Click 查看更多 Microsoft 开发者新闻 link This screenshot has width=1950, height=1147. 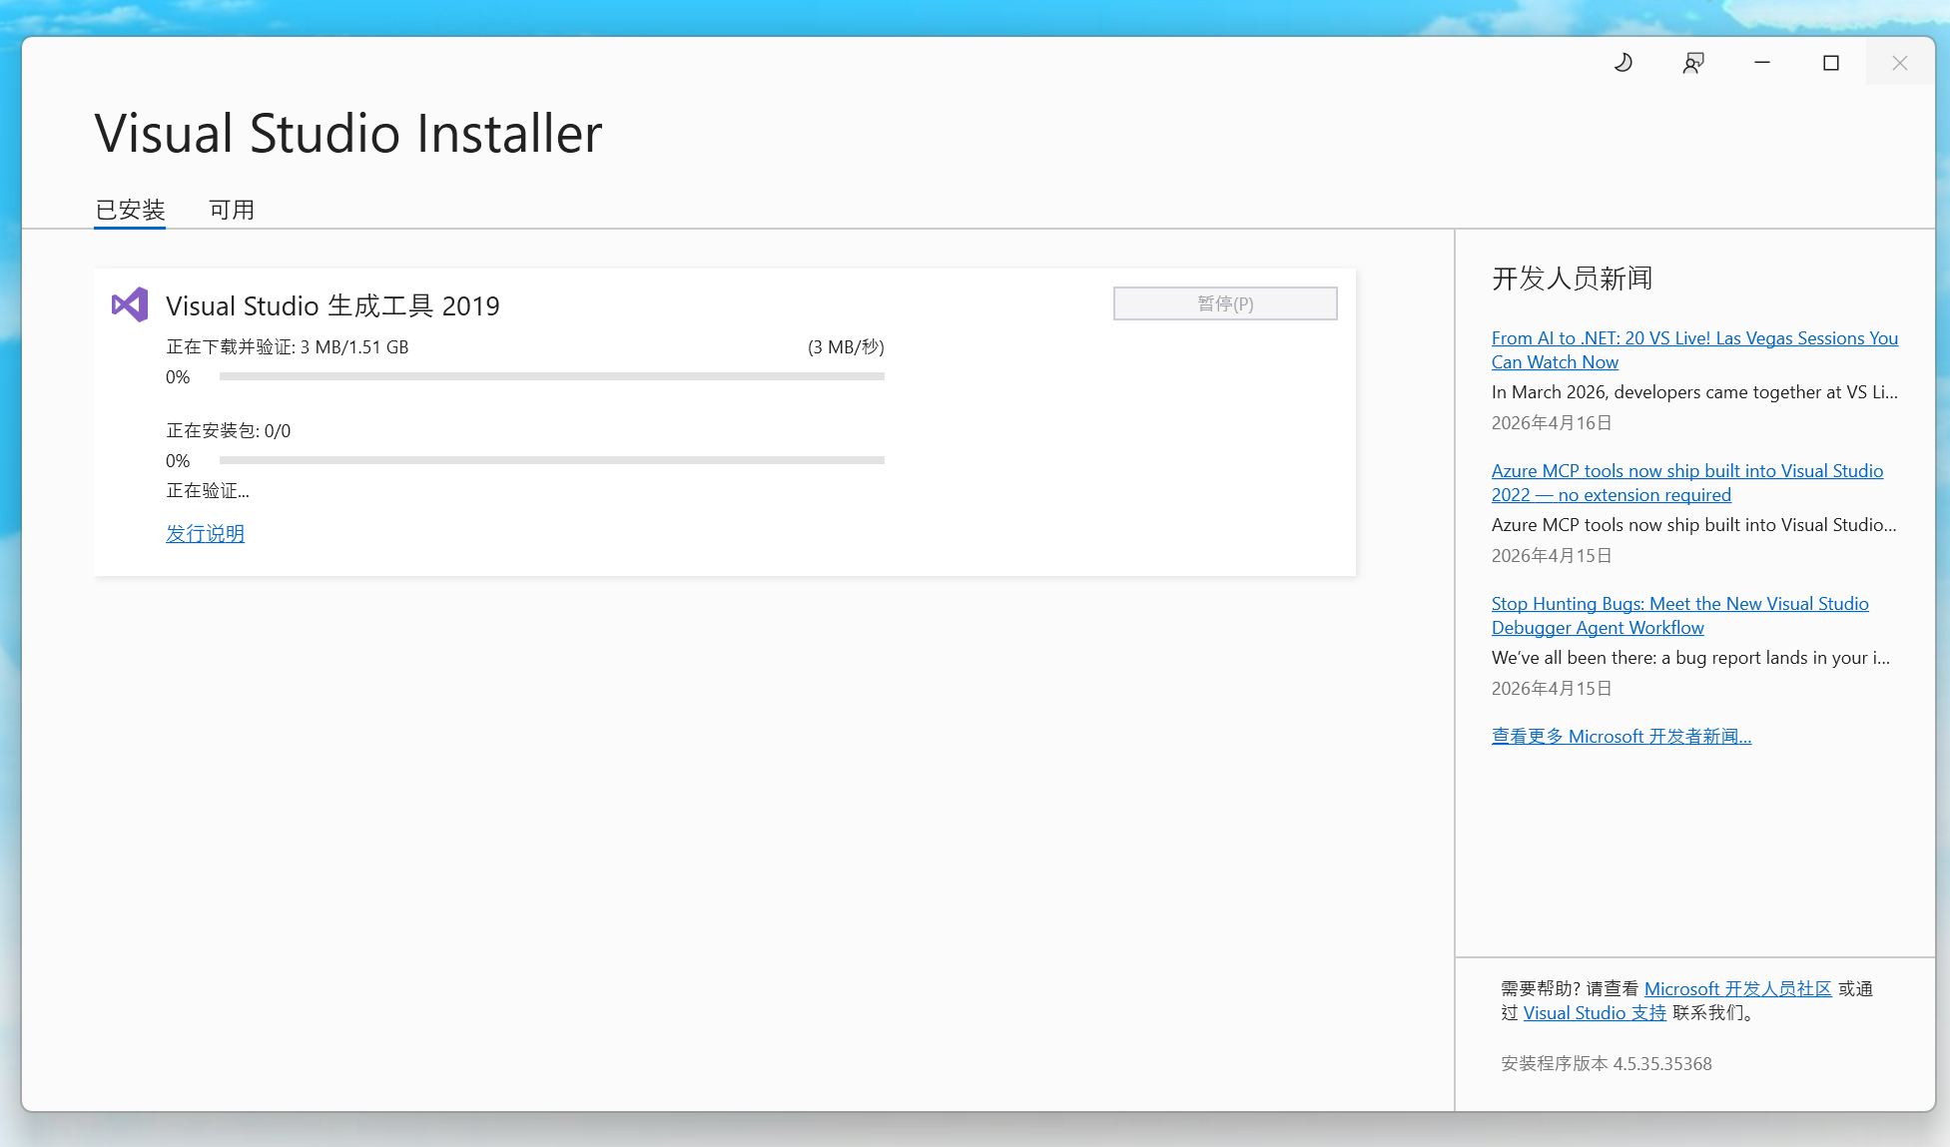[1622, 736]
